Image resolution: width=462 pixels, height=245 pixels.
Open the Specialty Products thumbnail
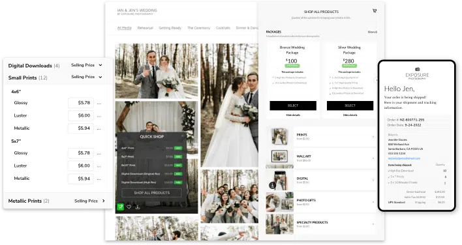pyautogui.click(x=280, y=224)
